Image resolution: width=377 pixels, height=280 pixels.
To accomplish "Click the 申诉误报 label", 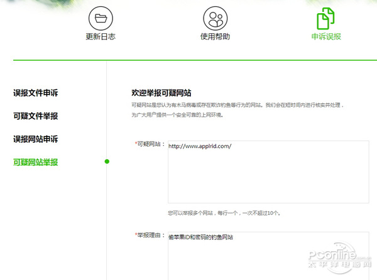I will (x=326, y=37).
